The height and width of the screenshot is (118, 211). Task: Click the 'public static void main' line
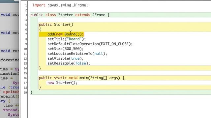(x=81, y=78)
